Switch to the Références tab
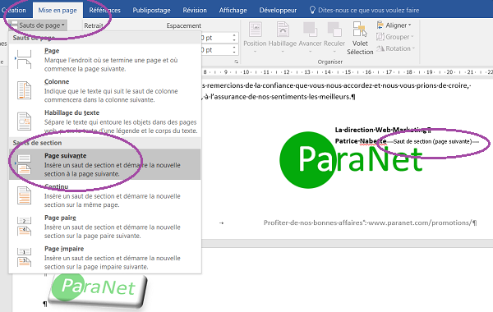The image size is (493, 312). pyautogui.click(x=104, y=10)
